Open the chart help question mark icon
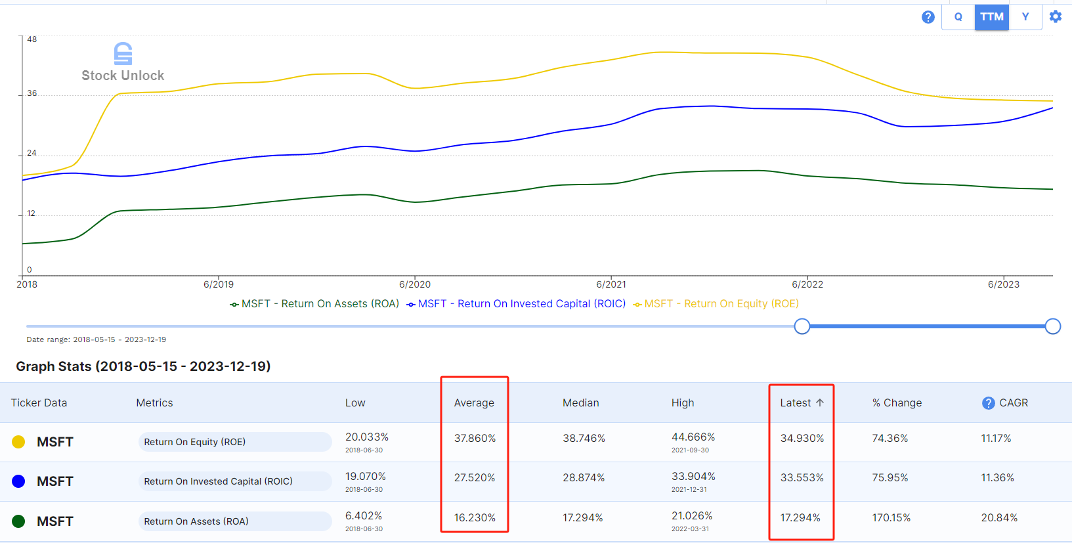This screenshot has width=1072, height=543. pyautogui.click(x=928, y=17)
